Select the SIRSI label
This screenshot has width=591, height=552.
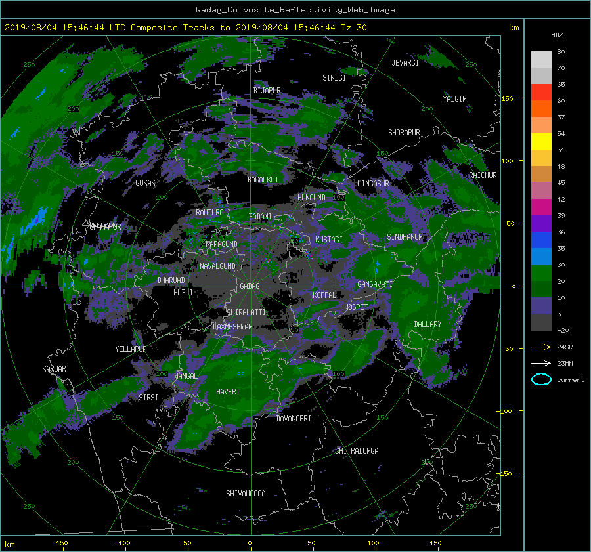click(148, 398)
